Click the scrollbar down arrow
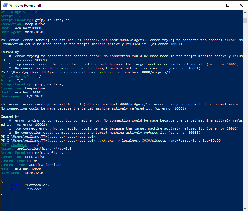 pyautogui.click(x=245, y=209)
